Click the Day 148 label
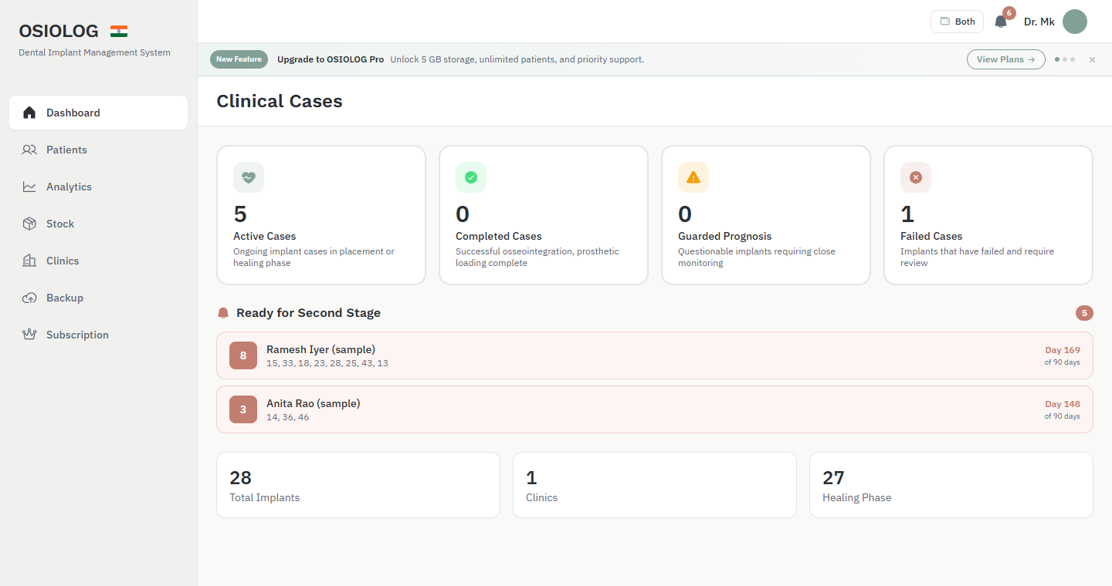This screenshot has height=586, width=1112. (x=1063, y=404)
